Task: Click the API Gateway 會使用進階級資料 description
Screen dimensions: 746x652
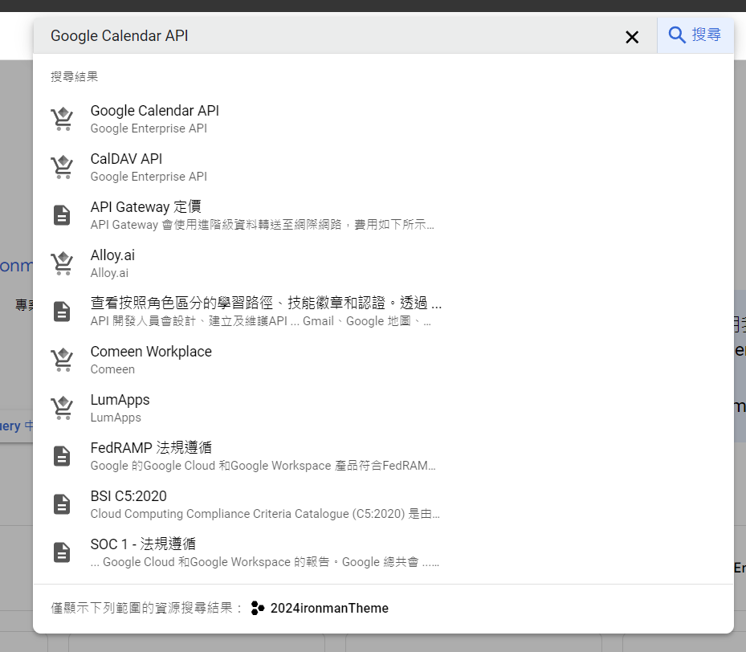Action: tap(262, 225)
